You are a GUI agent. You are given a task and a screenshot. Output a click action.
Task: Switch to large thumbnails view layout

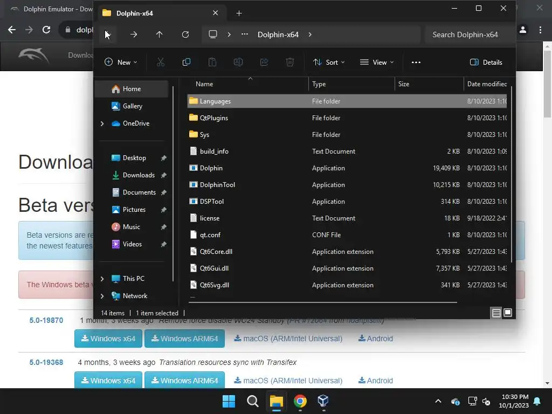(x=508, y=313)
